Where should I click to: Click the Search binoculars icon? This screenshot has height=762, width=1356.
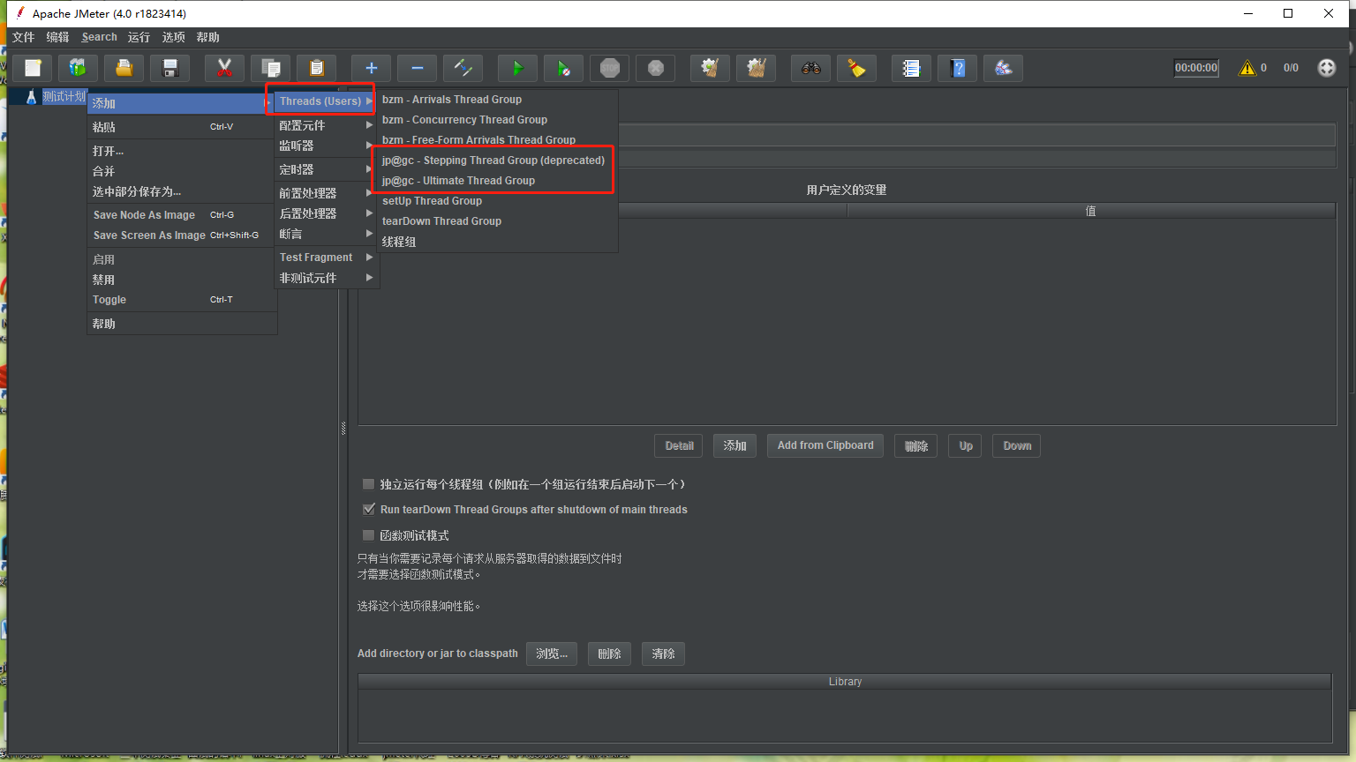pos(811,68)
